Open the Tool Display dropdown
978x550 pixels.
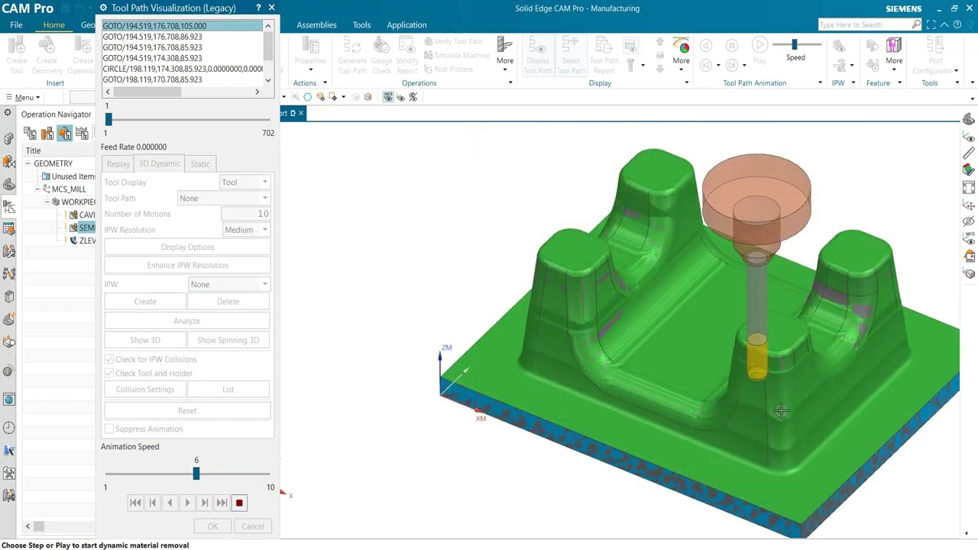pos(244,182)
